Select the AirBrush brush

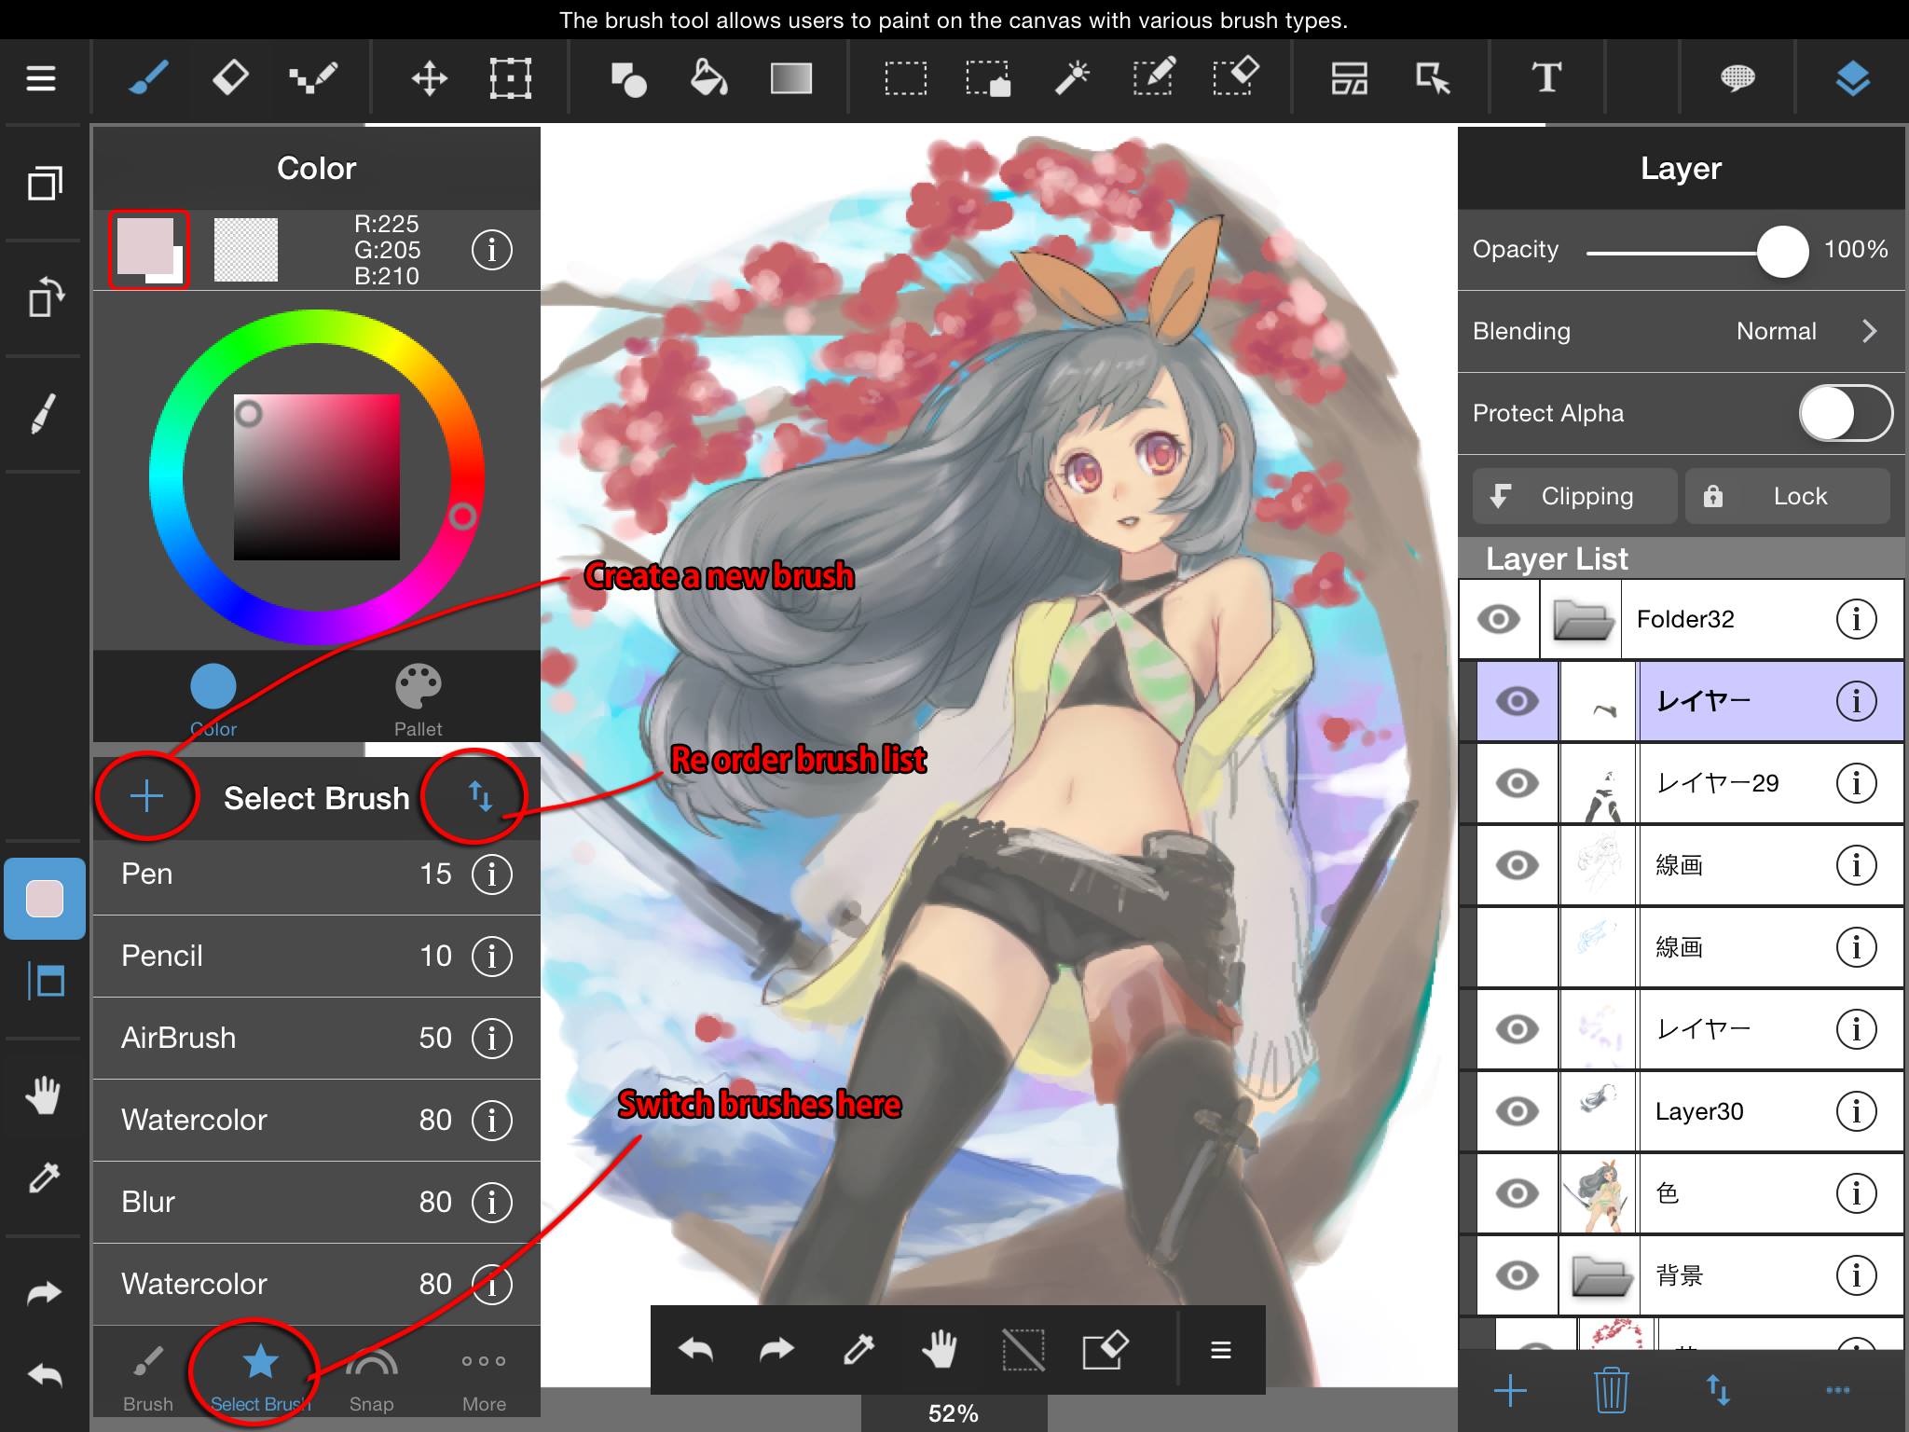coord(317,1039)
